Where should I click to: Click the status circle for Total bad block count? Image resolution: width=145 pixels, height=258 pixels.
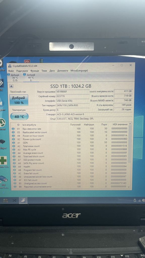click(14, 156)
